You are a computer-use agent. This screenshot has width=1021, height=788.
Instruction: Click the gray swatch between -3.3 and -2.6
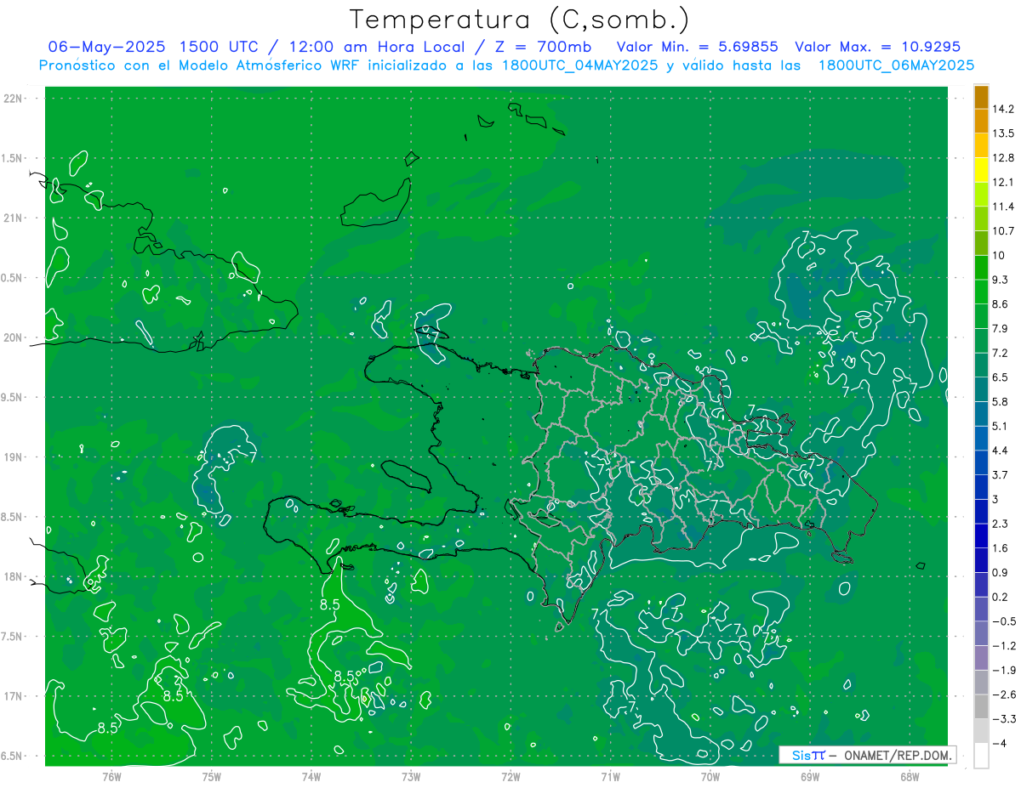pyautogui.click(x=981, y=706)
